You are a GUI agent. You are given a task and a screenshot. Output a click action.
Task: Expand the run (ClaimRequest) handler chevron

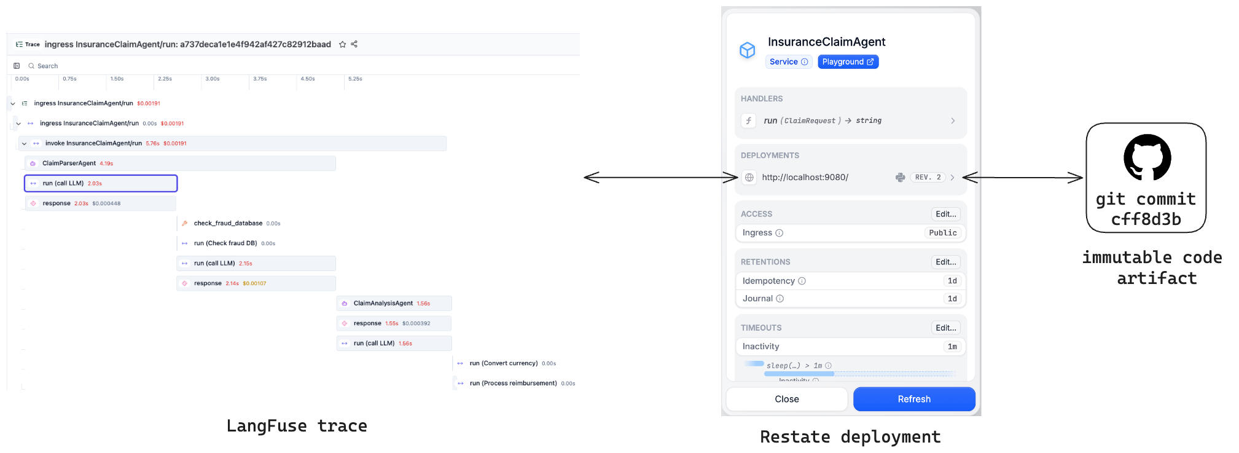(x=953, y=120)
